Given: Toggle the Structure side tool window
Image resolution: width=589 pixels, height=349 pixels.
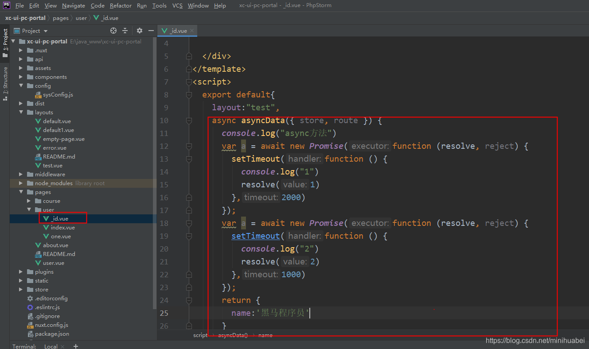Looking at the screenshot, I should pos(5,84).
